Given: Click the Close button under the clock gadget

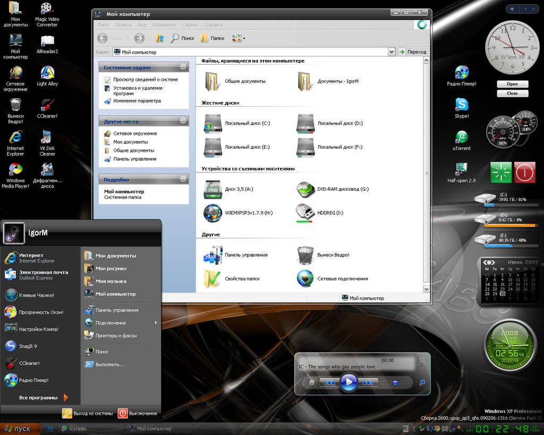Looking at the screenshot, I should coord(513,93).
